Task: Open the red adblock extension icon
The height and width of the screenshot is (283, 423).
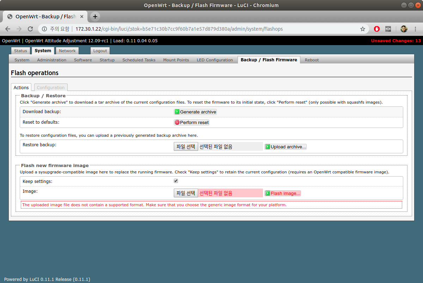Action: point(377,29)
